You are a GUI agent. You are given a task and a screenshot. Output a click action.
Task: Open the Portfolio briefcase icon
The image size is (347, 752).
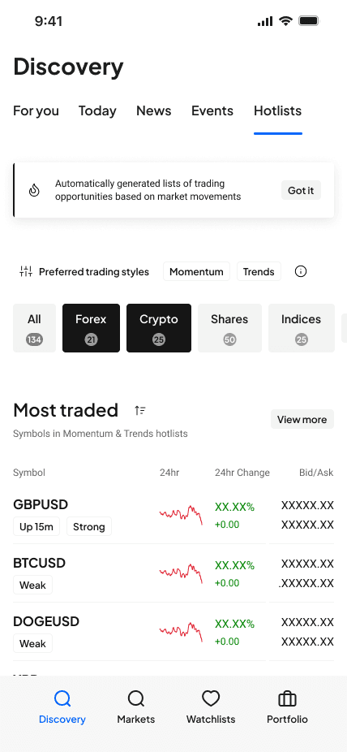pos(287,698)
